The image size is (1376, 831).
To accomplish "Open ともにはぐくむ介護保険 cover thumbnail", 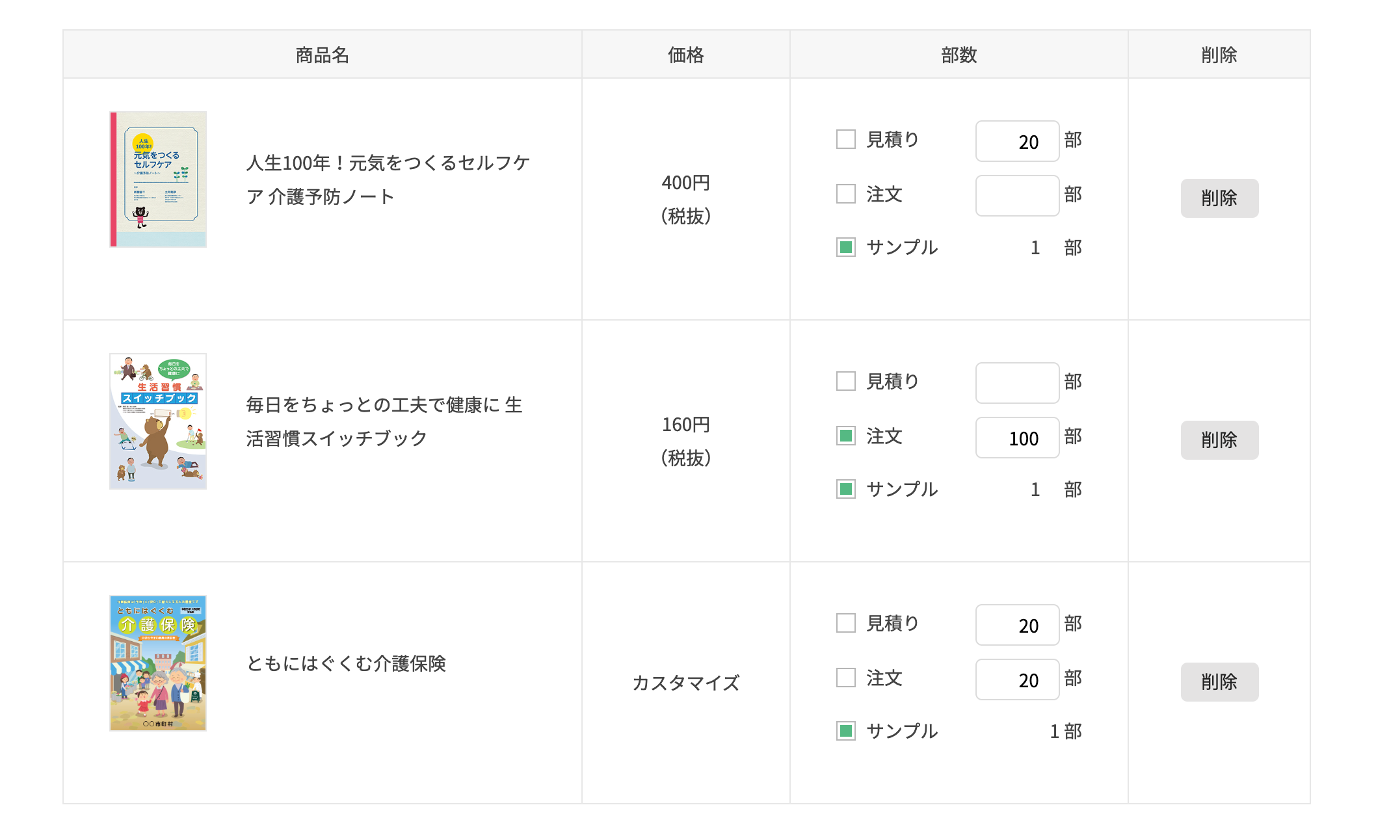I will click(x=158, y=663).
